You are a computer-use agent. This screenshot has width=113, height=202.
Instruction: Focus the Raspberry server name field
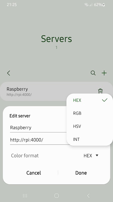pyautogui.click(x=38, y=128)
